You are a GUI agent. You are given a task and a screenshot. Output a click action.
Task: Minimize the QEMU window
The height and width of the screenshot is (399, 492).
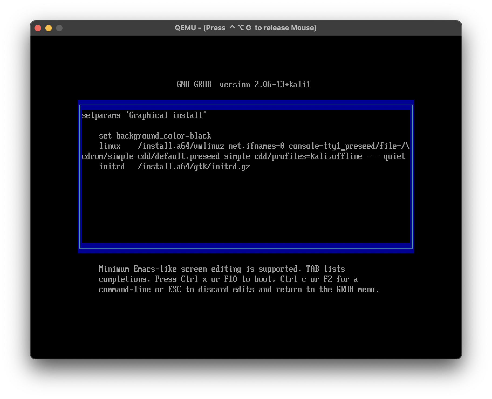click(49, 28)
